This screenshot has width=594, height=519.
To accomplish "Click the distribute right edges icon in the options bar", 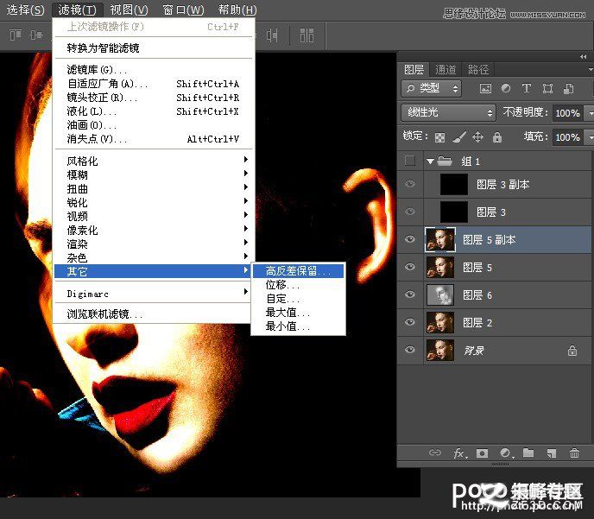I will tap(272, 35).
